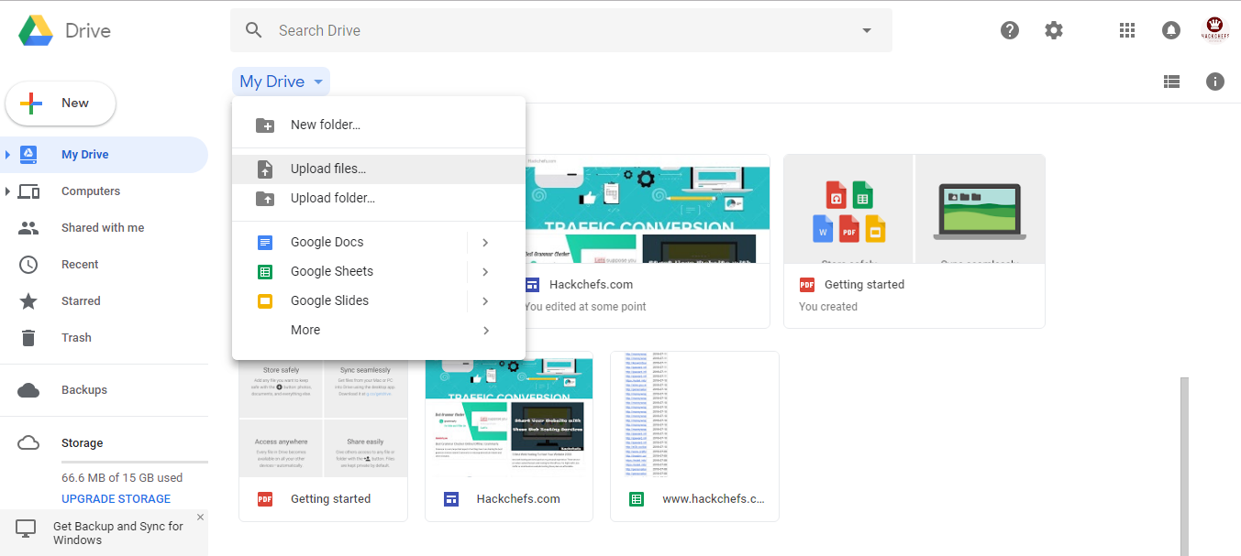The width and height of the screenshot is (1241, 556).
Task: Click the Trash bin icon
Action: (x=28, y=337)
